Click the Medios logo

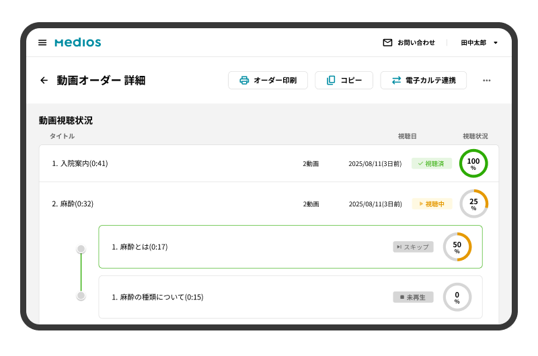78,42
